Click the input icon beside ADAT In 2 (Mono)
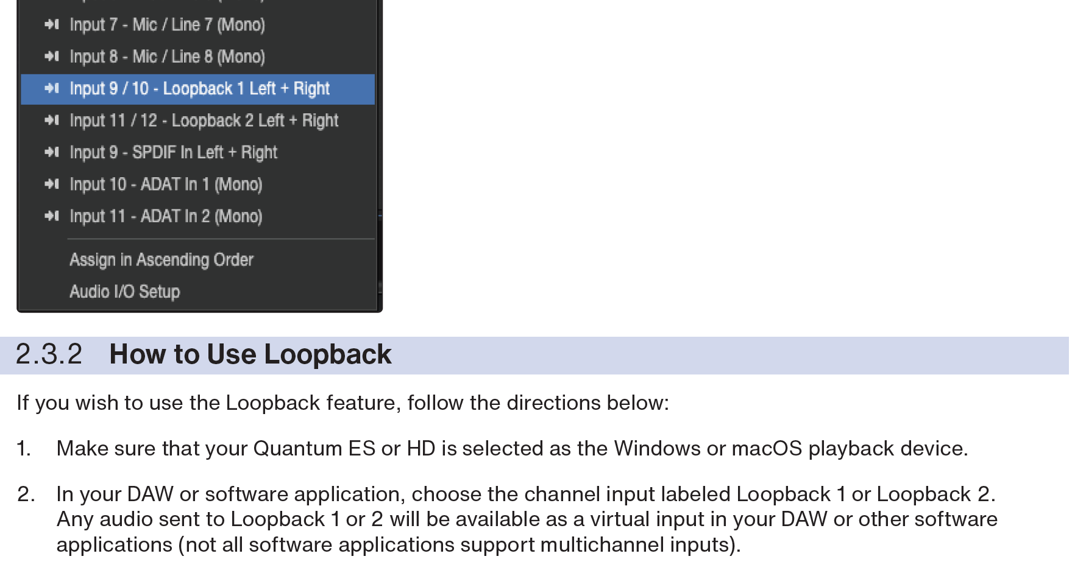Image resolution: width=1086 pixels, height=587 pixels. click(x=52, y=216)
